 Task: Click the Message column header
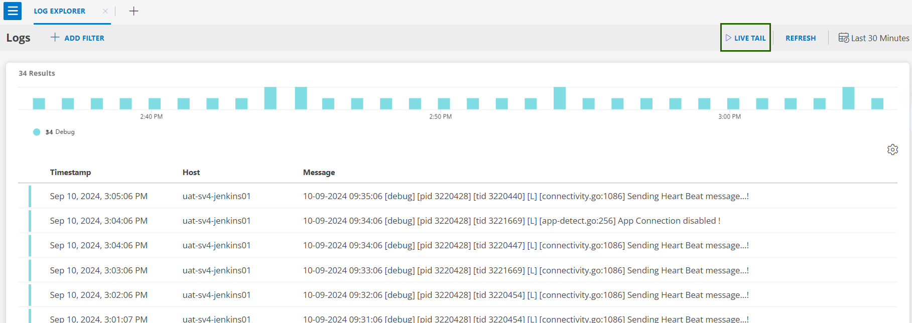coord(319,173)
